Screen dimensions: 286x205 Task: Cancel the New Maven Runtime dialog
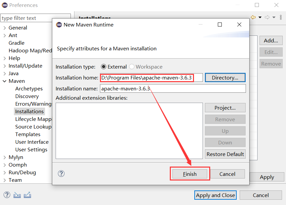coord(227,174)
